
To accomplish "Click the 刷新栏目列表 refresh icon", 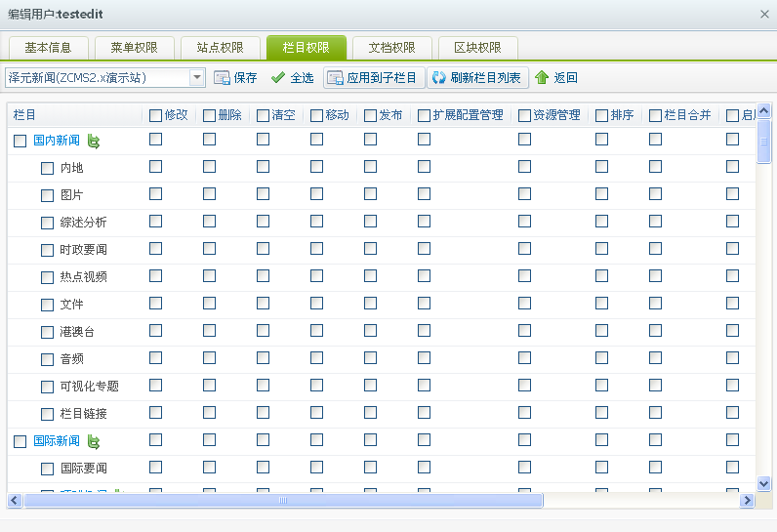I will (438, 78).
